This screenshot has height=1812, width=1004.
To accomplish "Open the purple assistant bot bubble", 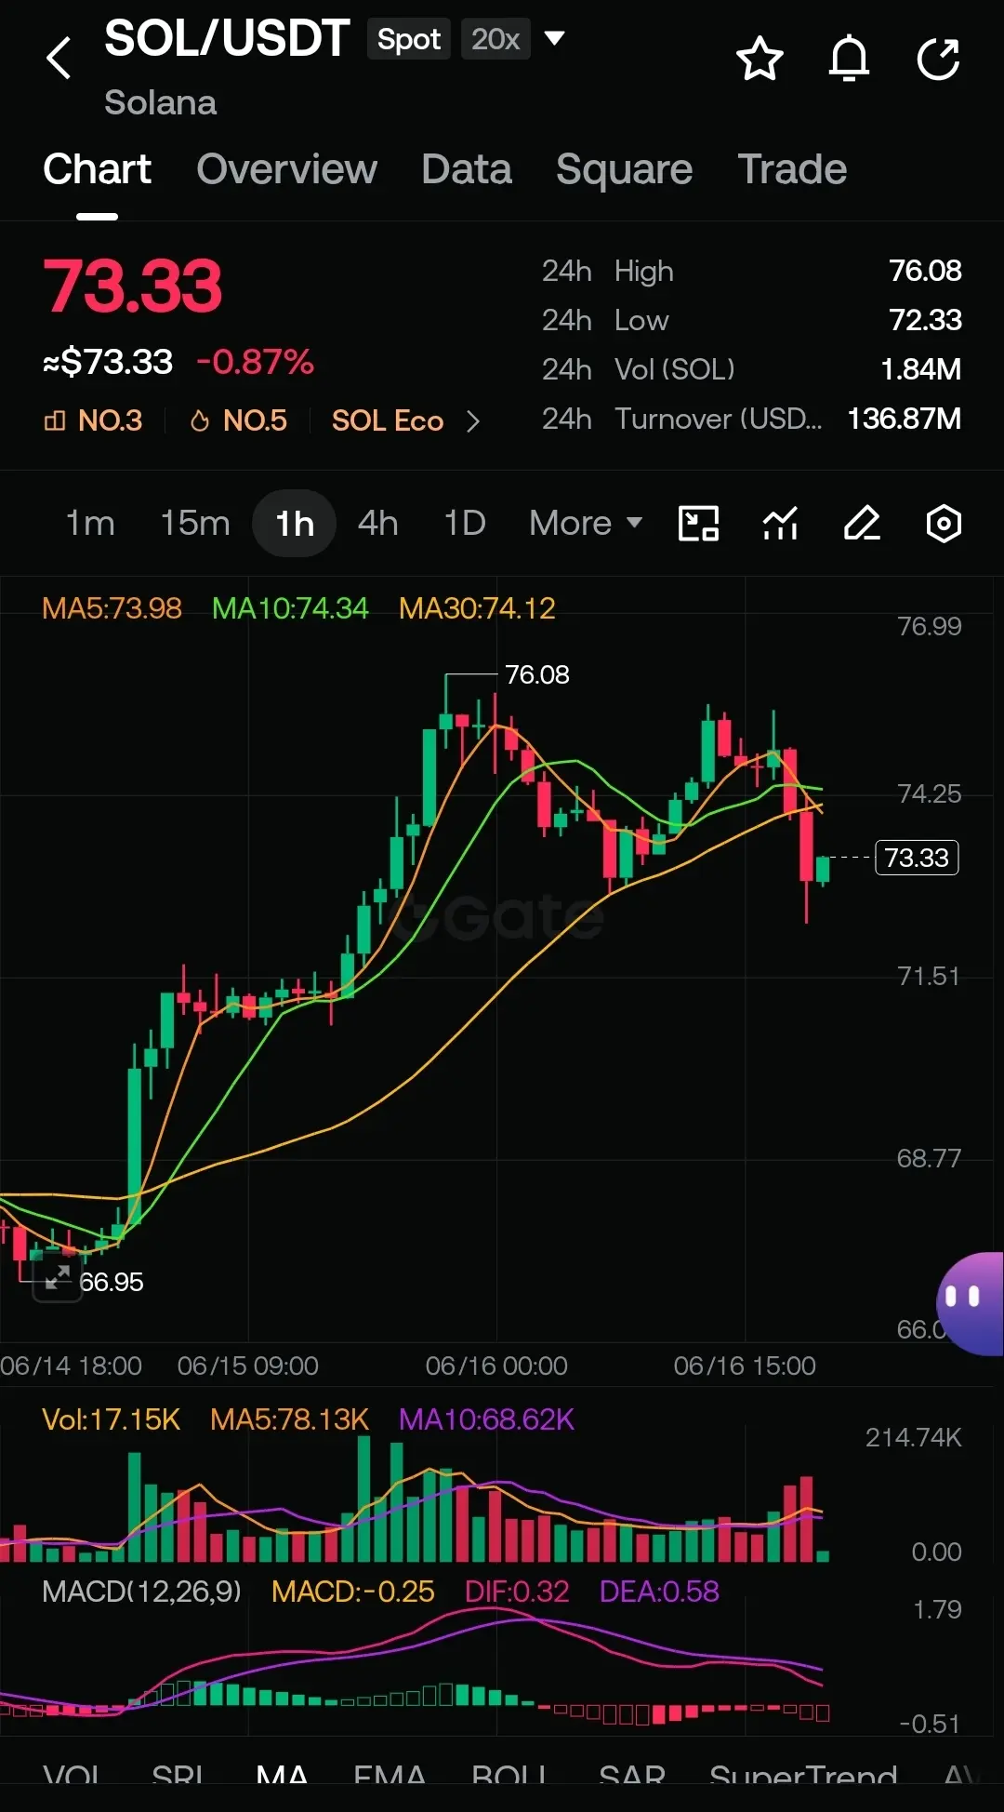I will click(971, 1303).
